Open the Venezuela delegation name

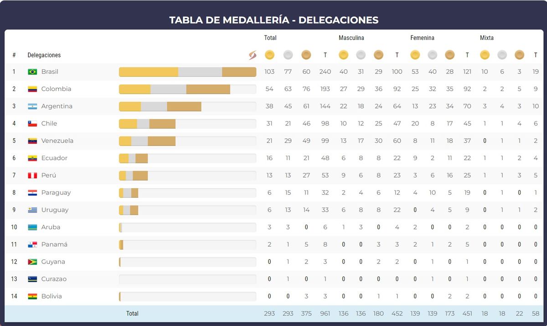pos(57,141)
